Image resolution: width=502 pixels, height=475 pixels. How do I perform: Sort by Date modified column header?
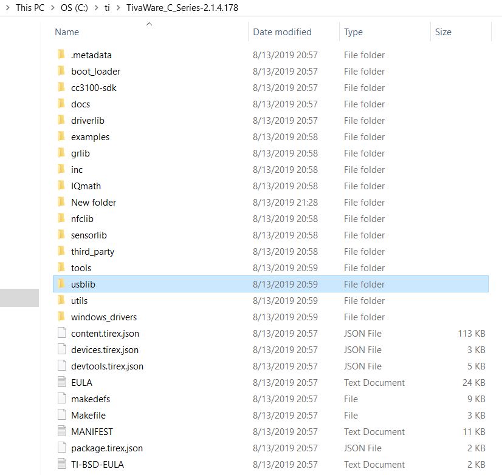(x=282, y=32)
